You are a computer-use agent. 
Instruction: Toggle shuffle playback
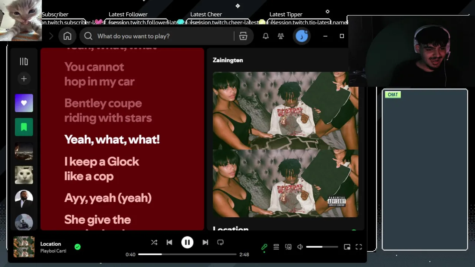click(154, 242)
